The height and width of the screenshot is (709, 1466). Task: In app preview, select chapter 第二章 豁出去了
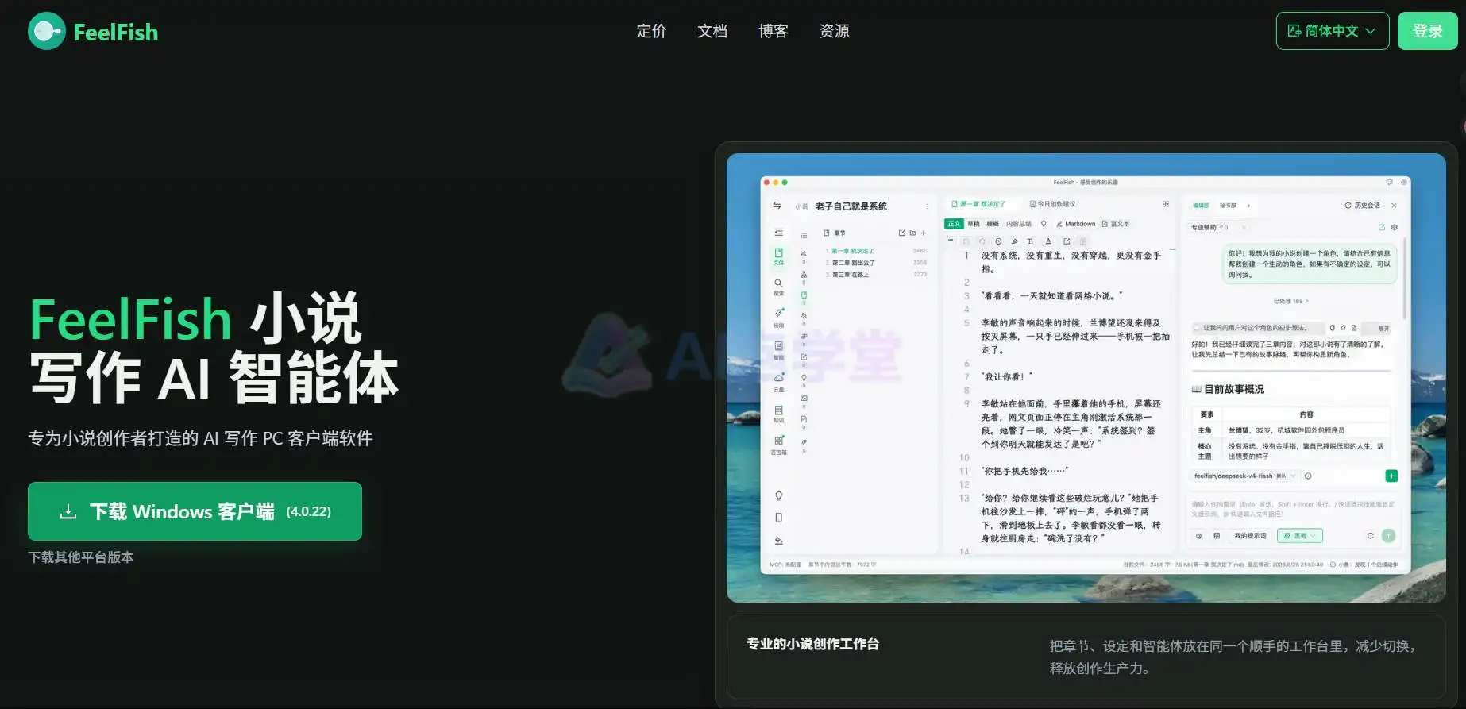(x=853, y=263)
